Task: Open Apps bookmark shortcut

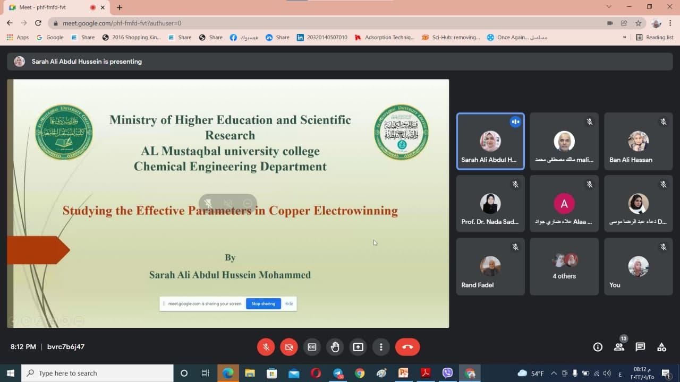Action: point(18,37)
